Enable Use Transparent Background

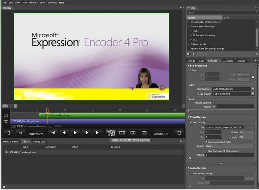[x=206, y=151]
